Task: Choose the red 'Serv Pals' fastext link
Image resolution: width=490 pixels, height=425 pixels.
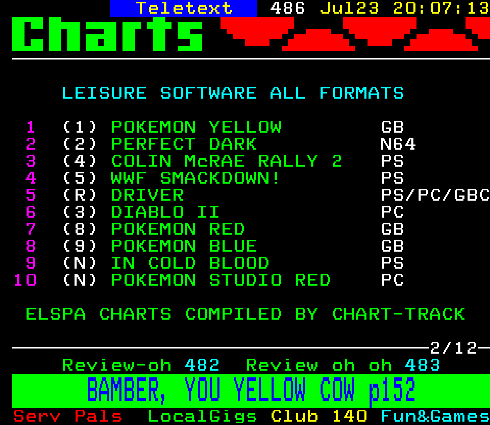Action: (x=68, y=416)
